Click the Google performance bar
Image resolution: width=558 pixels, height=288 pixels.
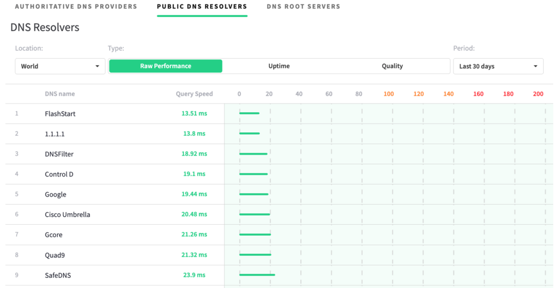coord(254,194)
